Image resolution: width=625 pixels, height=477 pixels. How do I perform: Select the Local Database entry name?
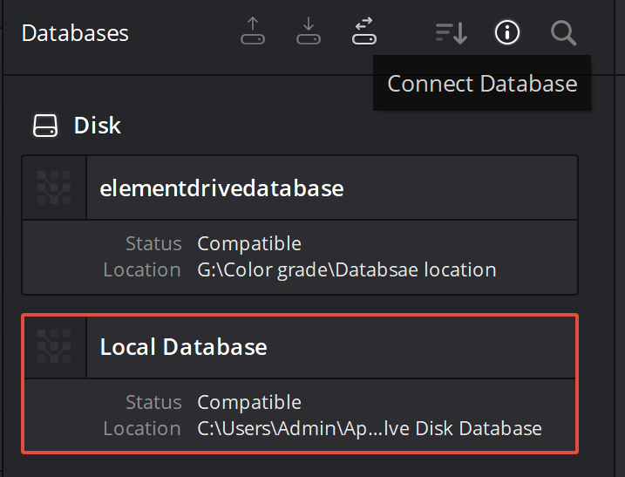pyautogui.click(x=183, y=346)
